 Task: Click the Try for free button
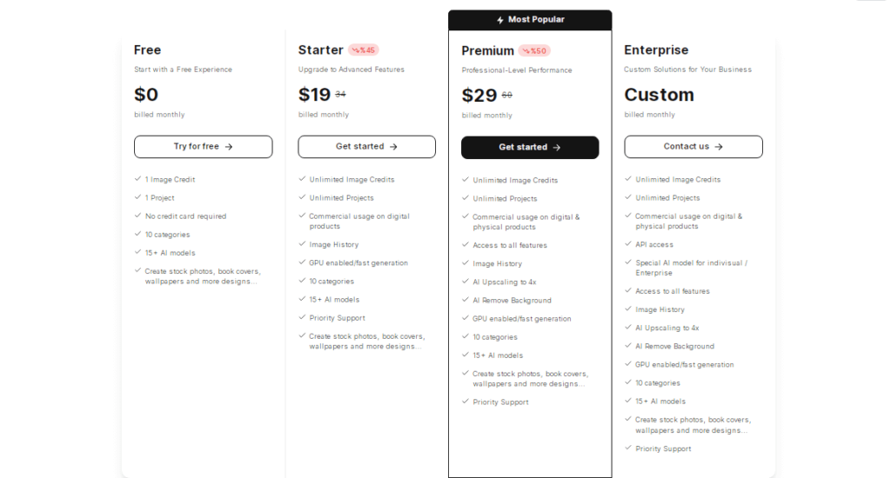click(203, 147)
